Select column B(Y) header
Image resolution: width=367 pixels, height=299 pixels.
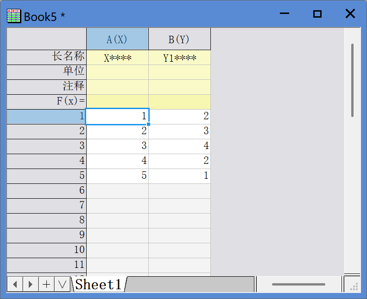coord(179,39)
